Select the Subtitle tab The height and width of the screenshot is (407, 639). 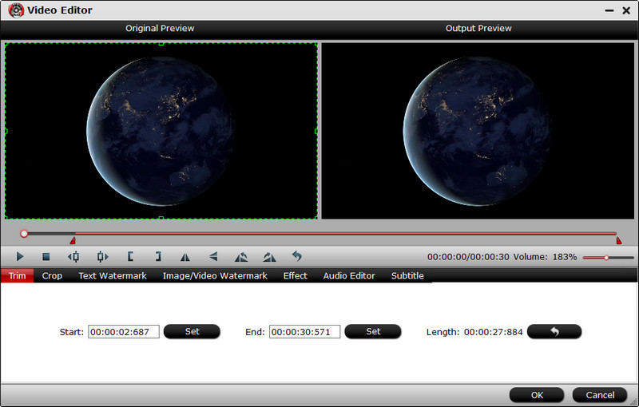(x=407, y=276)
